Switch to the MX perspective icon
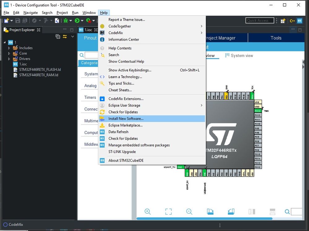This screenshot has width=309, height=231. click(299, 21)
